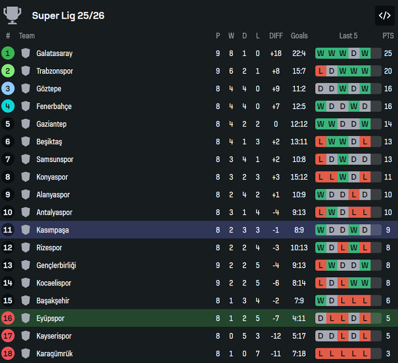Click the Fenerbahçe shield icon
This screenshot has width=398, height=363.
pos(26,106)
